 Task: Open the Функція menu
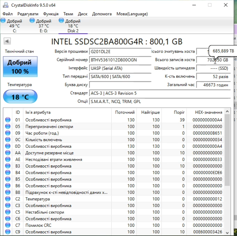pyautogui.click(x=51, y=14)
